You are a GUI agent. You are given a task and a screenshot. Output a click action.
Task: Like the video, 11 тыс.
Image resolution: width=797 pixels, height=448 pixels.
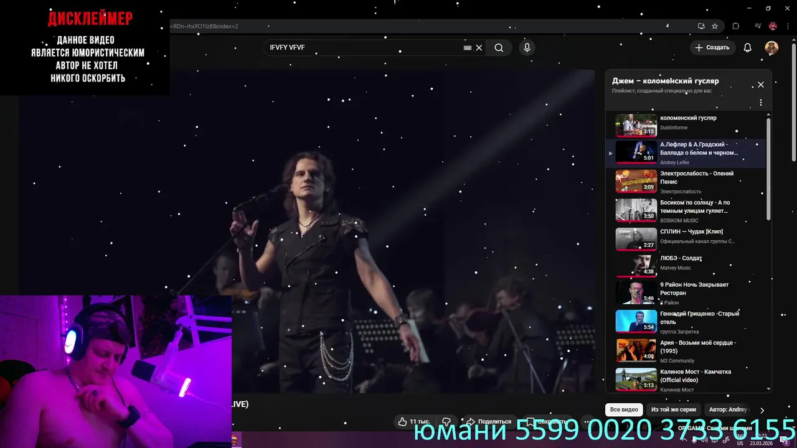pos(414,421)
